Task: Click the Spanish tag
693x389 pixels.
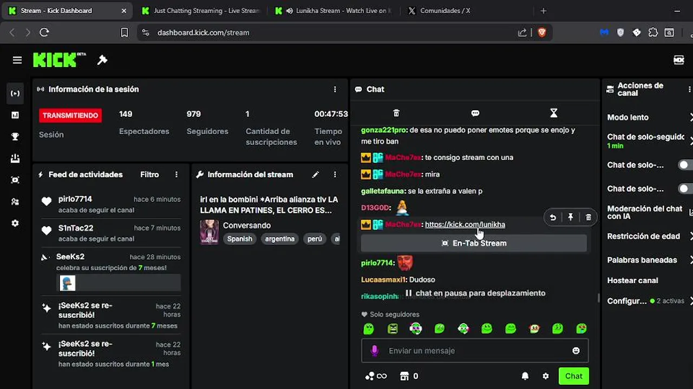Action: tap(240, 239)
